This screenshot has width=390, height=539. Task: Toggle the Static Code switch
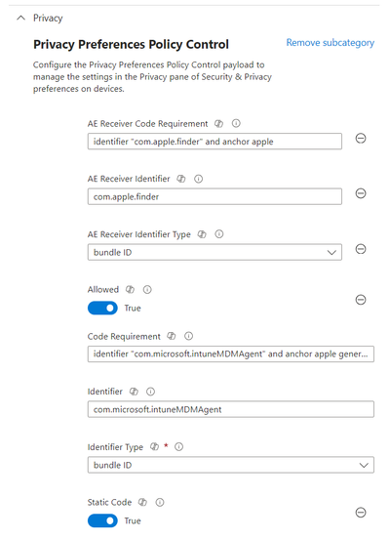(x=102, y=520)
